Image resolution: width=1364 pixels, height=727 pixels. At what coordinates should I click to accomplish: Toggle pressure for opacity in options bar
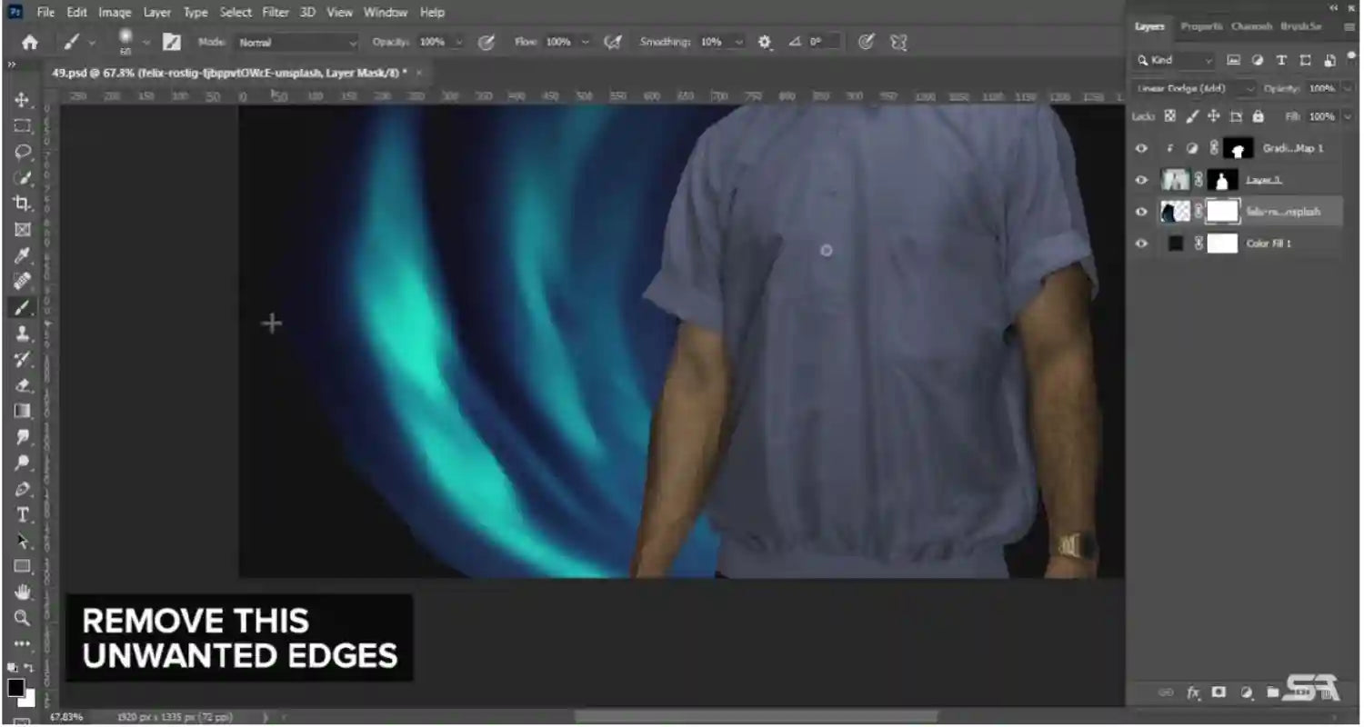point(486,42)
